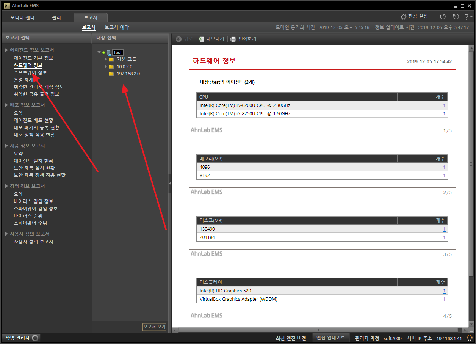
Task: Collapse 제품 정보 보고서 section
Action: (x=6, y=146)
